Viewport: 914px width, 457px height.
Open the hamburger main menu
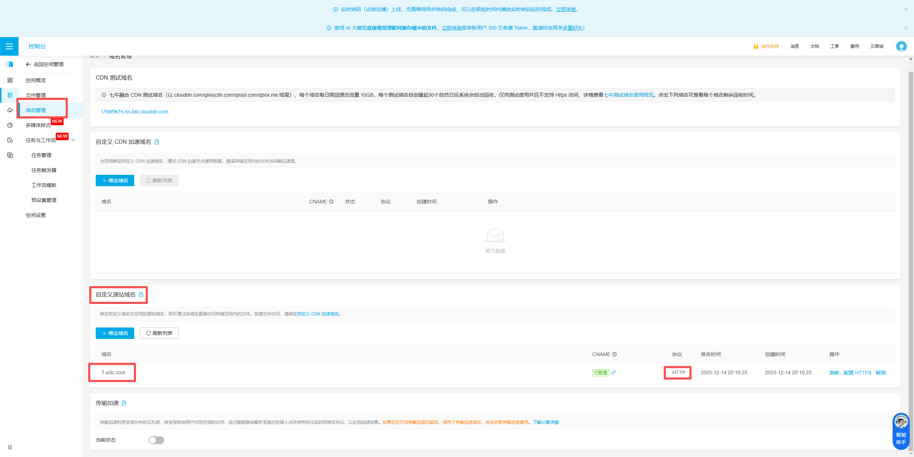(9, 46)
